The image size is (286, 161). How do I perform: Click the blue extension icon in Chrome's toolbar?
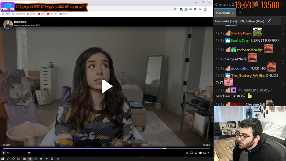pyautogui.click(x=186, y=9)
